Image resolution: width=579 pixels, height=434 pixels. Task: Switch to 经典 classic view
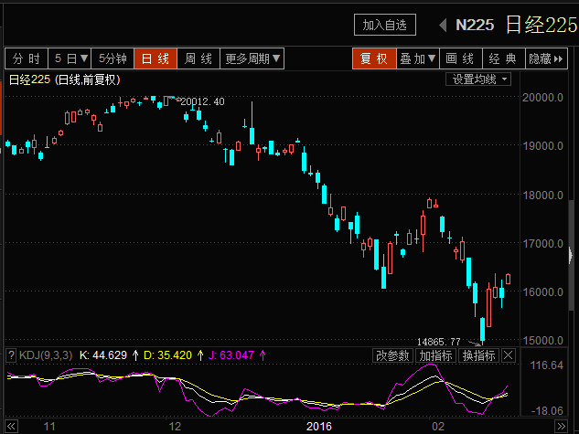(504, 58)
